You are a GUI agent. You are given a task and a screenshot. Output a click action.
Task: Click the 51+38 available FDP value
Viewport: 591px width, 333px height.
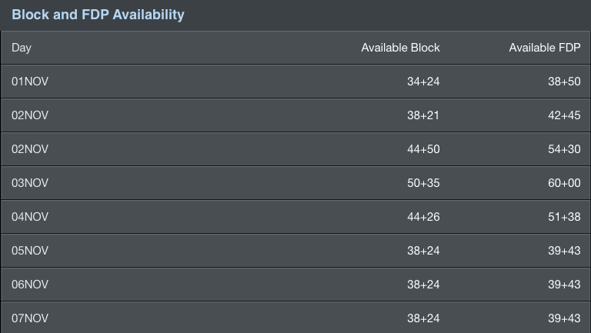click(x=564, y=217)
